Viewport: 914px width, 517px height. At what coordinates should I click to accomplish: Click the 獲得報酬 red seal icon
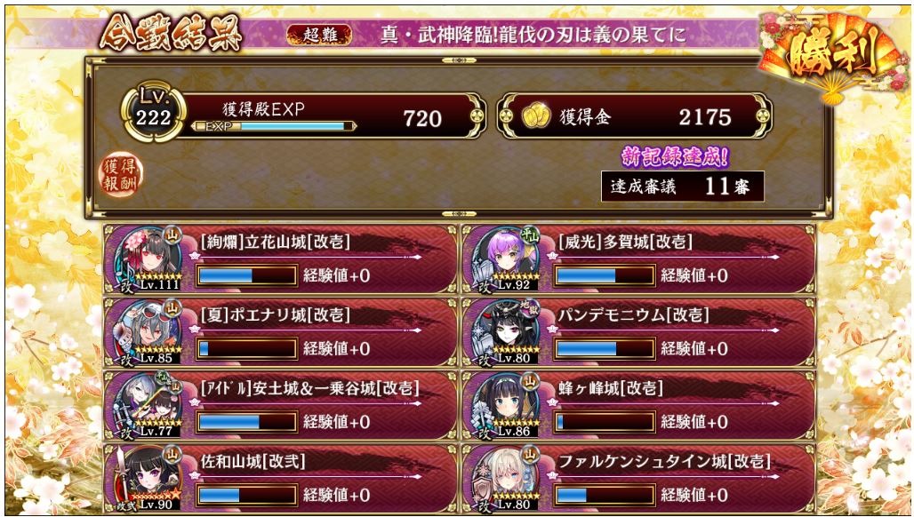click(x=121, y=175)
